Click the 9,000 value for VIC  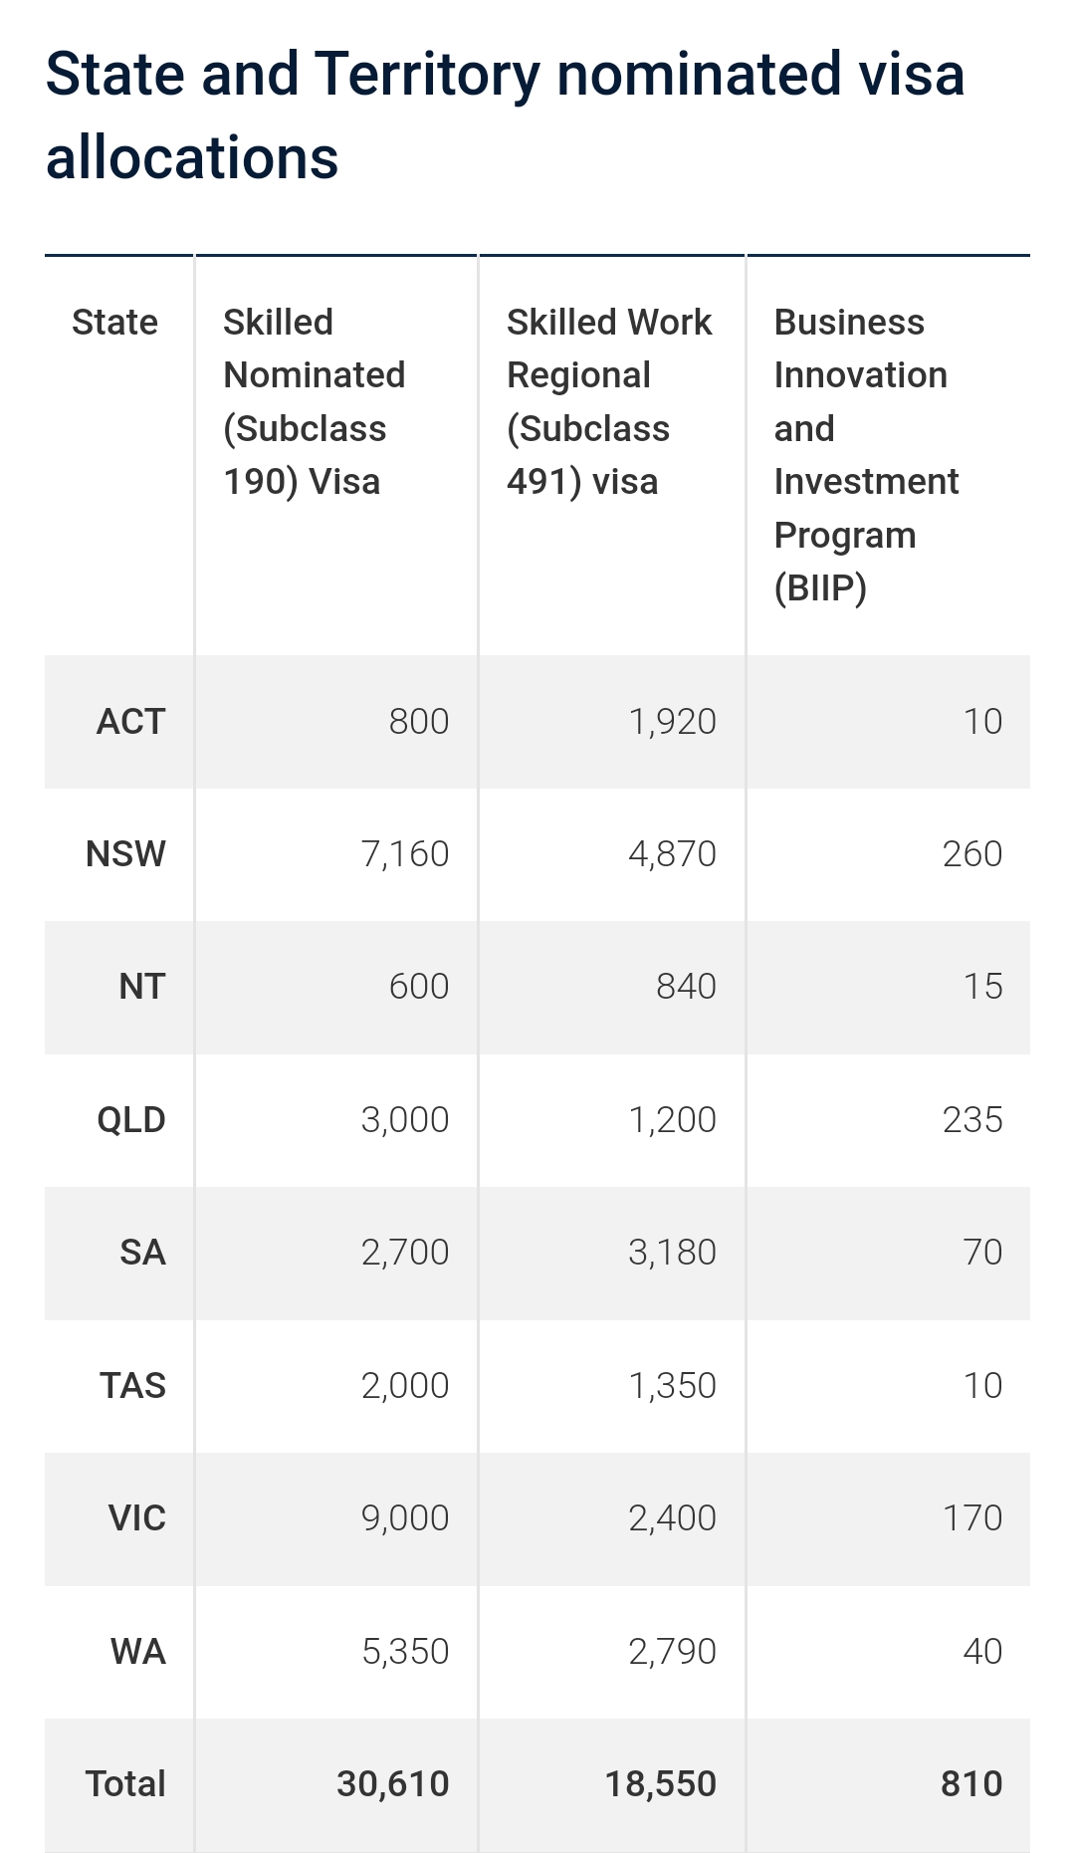point(404,1518)
